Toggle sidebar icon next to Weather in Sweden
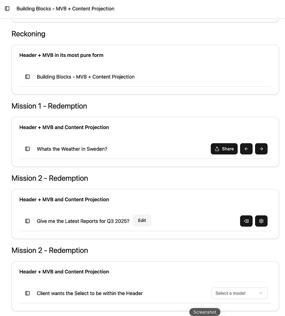285x316 pixels. 27,149
